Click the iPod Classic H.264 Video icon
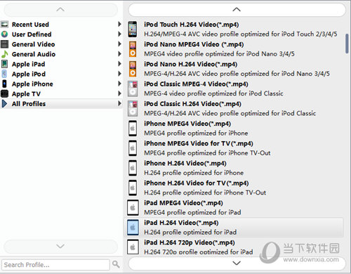Screen dimensions: 351x274 (x=133, y=108)
